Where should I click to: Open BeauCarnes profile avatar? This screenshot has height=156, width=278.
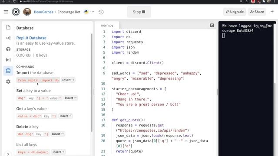click(27, 12)
